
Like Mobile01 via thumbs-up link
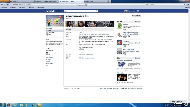click(x=124, y=29)
